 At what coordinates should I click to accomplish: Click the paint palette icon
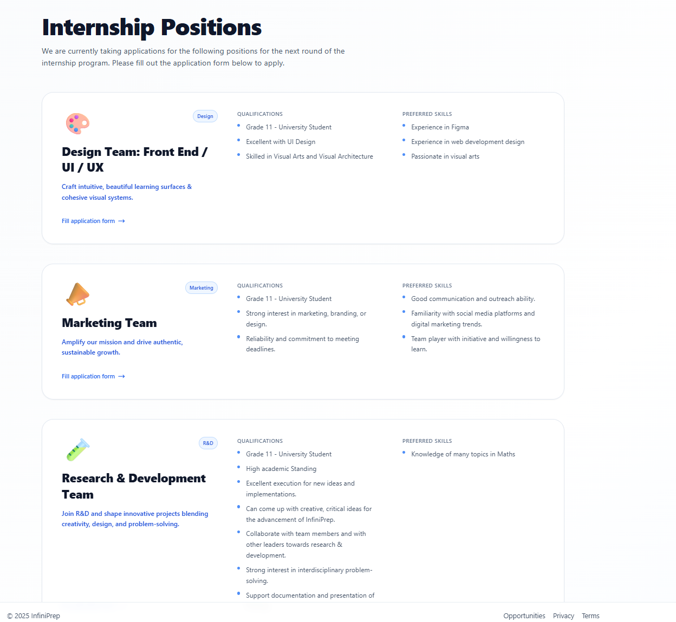77,123
